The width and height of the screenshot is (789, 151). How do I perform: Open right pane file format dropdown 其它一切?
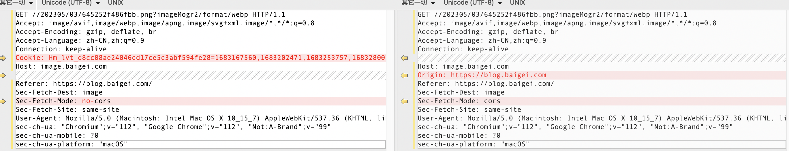418,3
